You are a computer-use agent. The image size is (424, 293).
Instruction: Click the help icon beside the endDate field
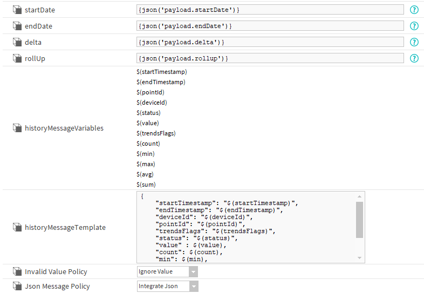click(x=414, y=26)
